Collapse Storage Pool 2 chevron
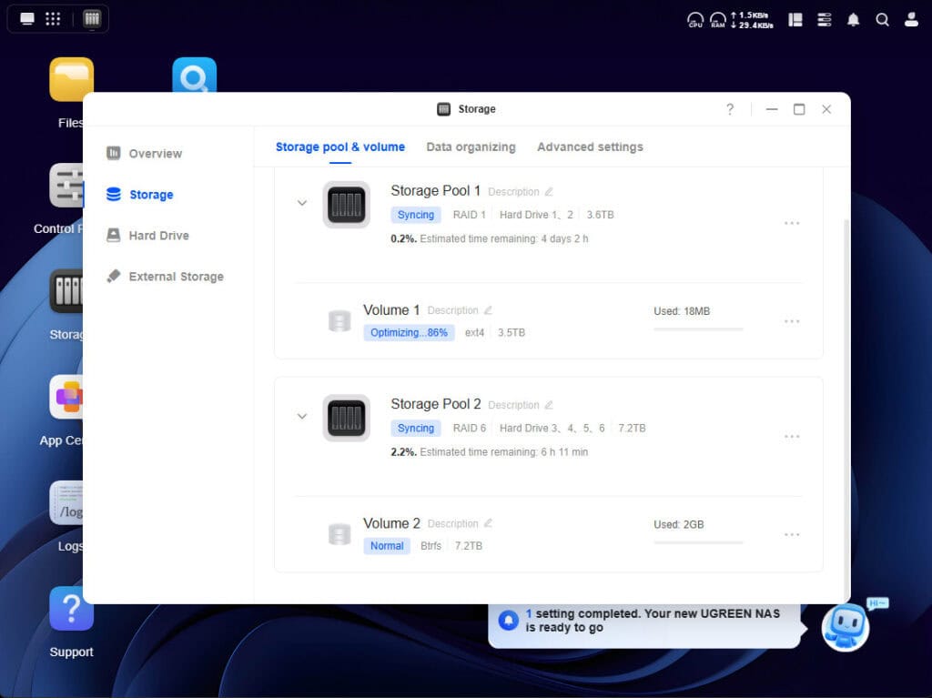Screen dimensions: 932x698 [302, 417]
